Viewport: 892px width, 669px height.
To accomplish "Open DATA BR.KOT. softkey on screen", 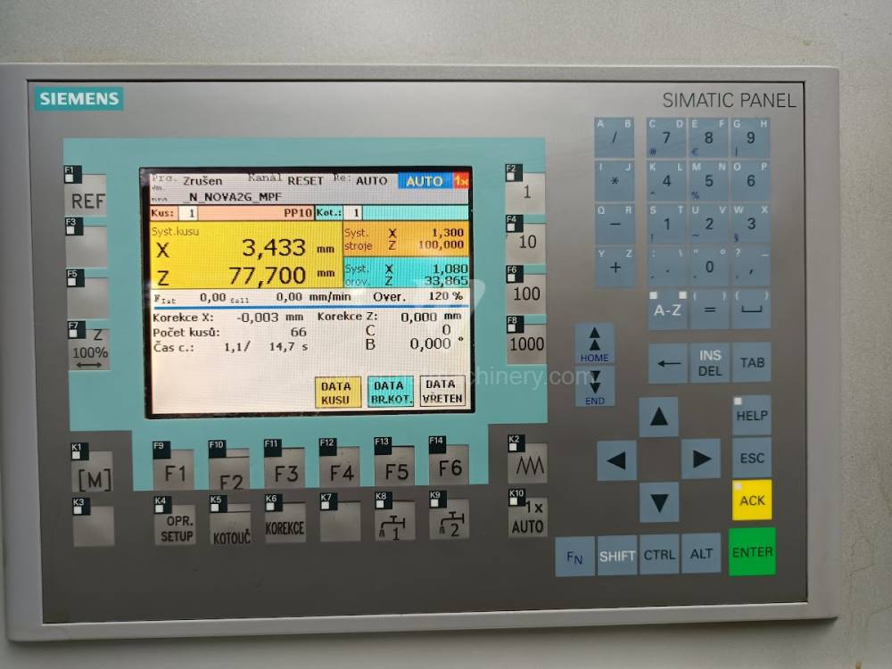I will pos(390,392).
